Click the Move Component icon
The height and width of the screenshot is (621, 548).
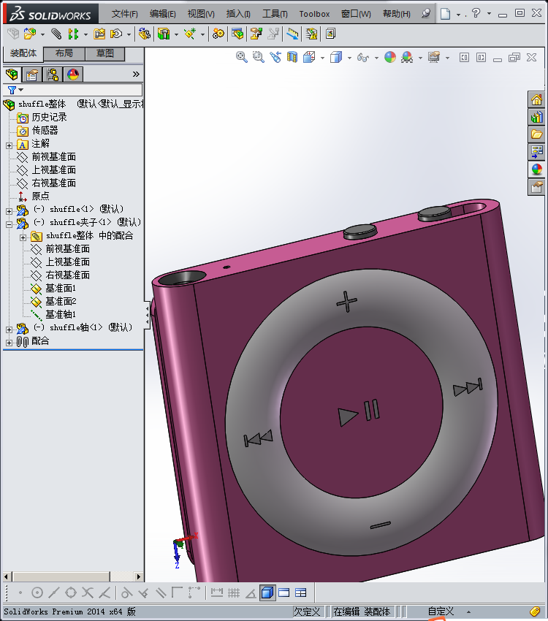click(116, 34)
